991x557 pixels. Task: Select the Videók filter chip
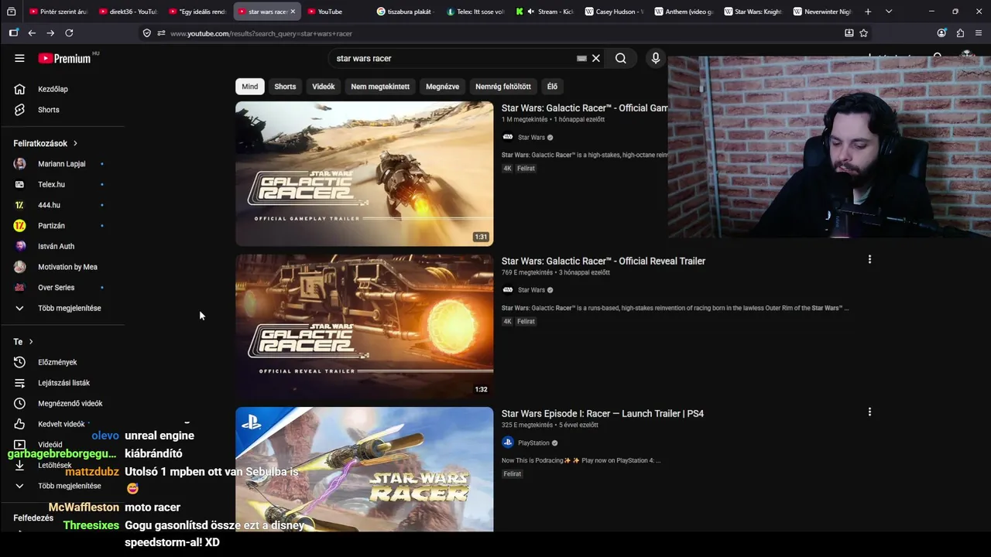point(324,87)
